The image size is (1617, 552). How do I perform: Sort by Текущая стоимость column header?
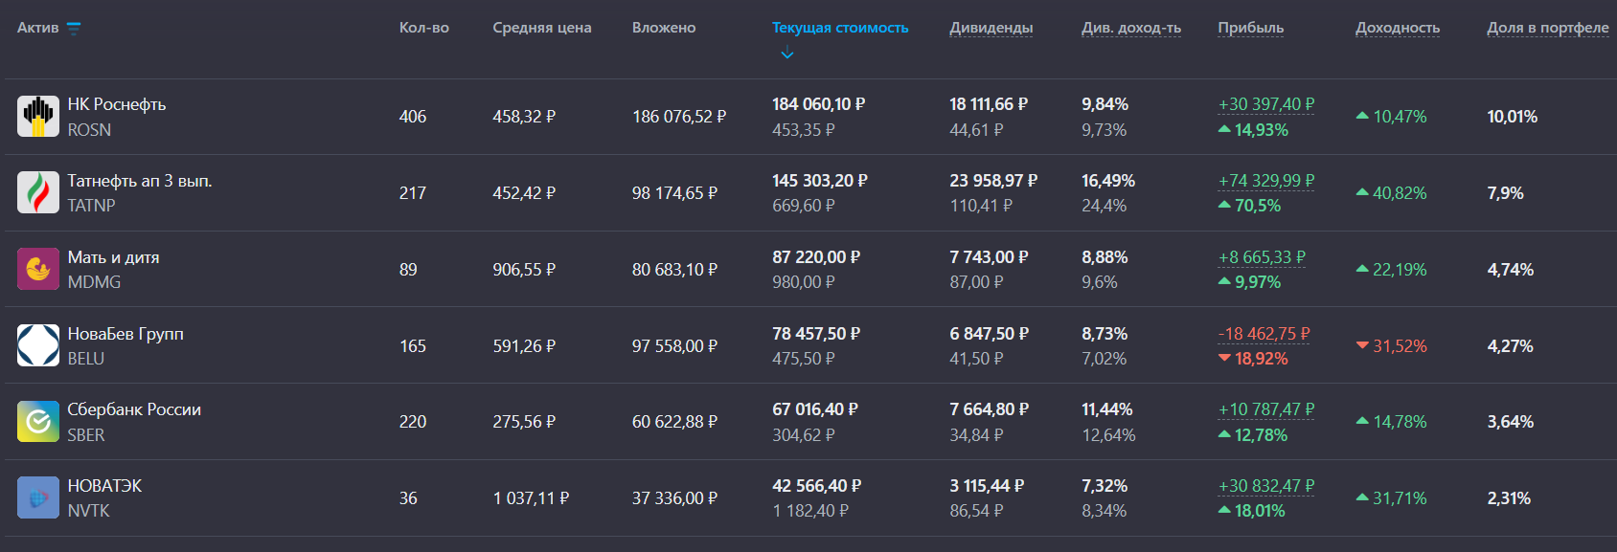pyautogui.click(x=840, y=28)
